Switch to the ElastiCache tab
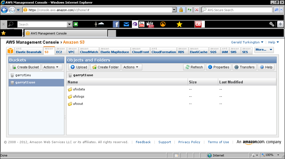The height and width of the screenshot is (159, 285). (x=198, y=51)
